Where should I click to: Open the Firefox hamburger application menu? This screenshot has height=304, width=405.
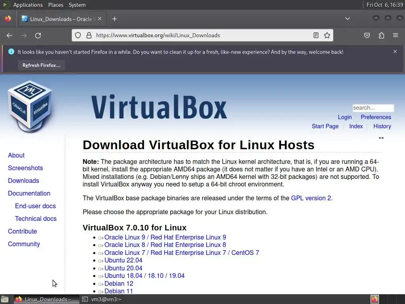point(396,35)
